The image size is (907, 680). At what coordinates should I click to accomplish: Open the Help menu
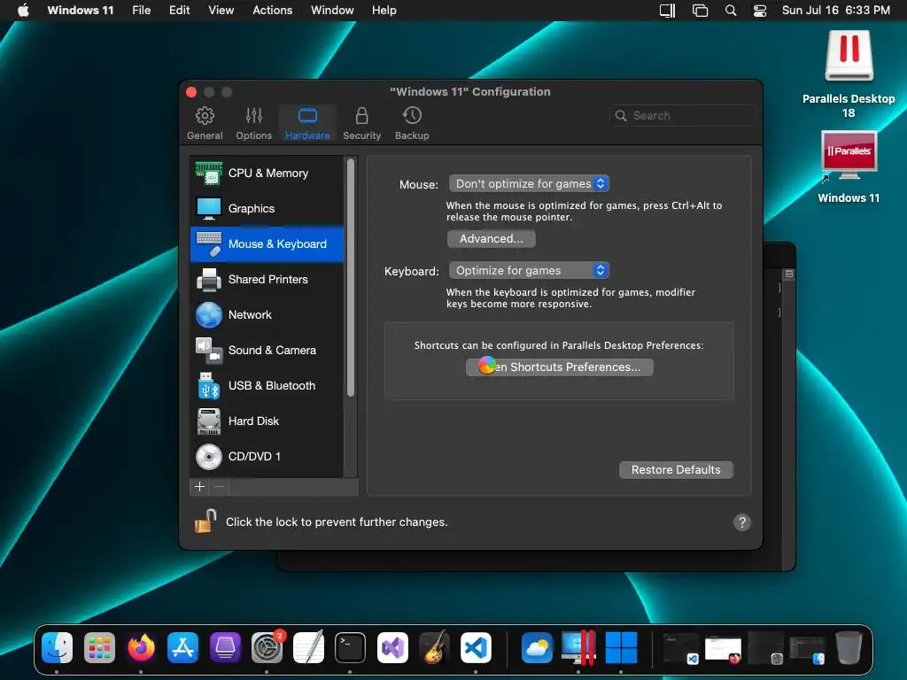(x=384, y=11)
